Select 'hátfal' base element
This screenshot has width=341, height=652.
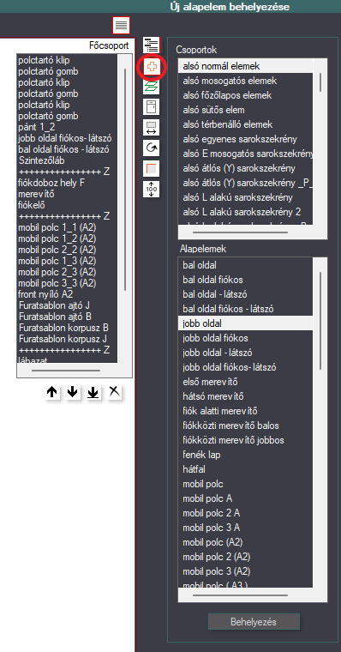coord(246,469)
